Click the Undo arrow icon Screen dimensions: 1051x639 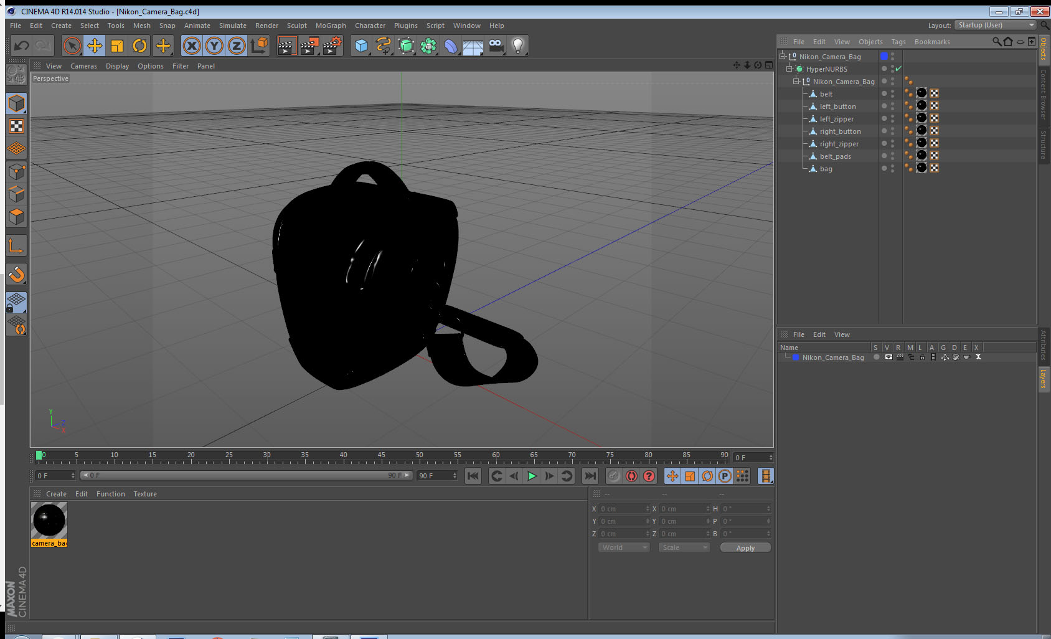(x=21, y=45)
